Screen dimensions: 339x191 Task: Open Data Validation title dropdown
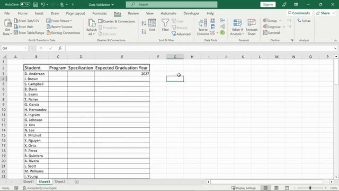coord(113,5)
